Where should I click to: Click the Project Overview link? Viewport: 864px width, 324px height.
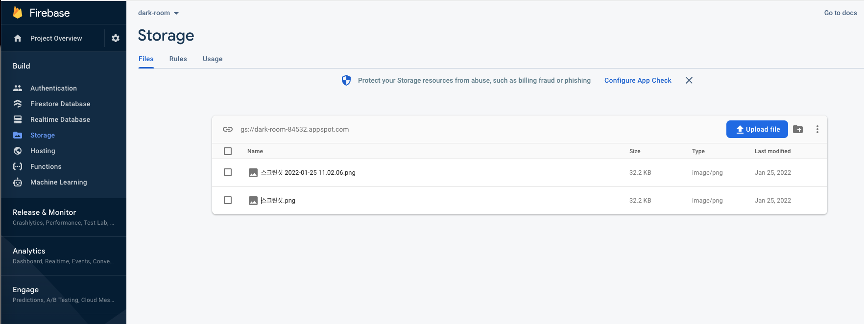[56, 38]
